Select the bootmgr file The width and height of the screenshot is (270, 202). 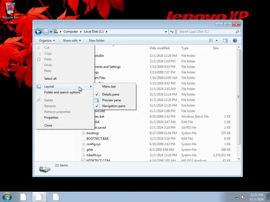tap(93, 133)
